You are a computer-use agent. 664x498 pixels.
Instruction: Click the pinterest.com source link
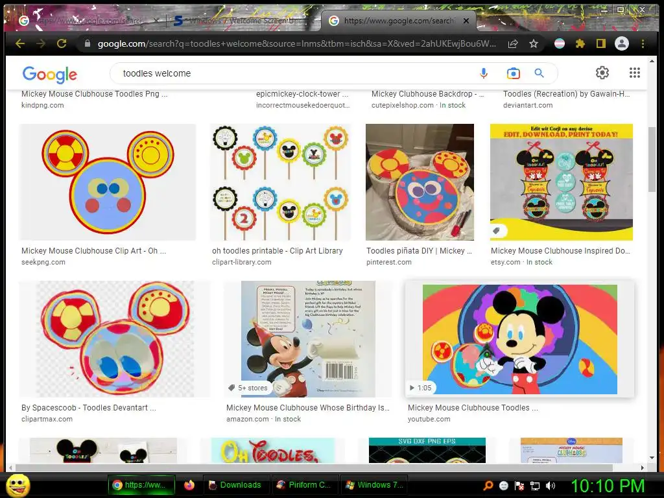(389, 262)
